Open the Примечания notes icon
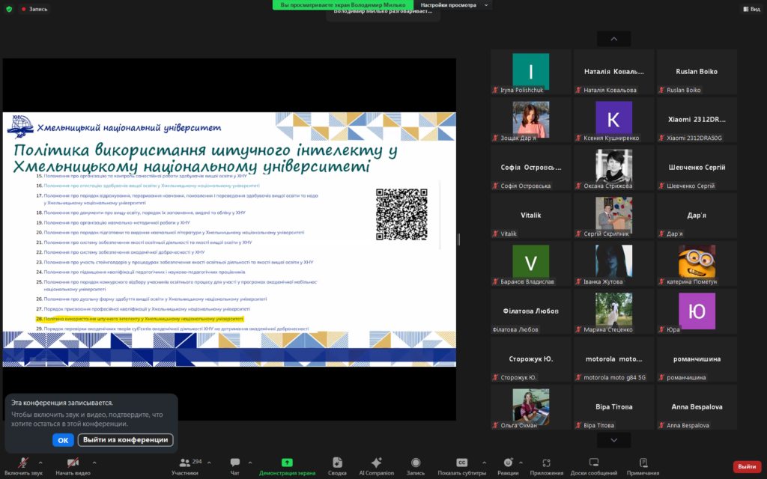This screenshot has height=479, width=767. coord(643,463)
